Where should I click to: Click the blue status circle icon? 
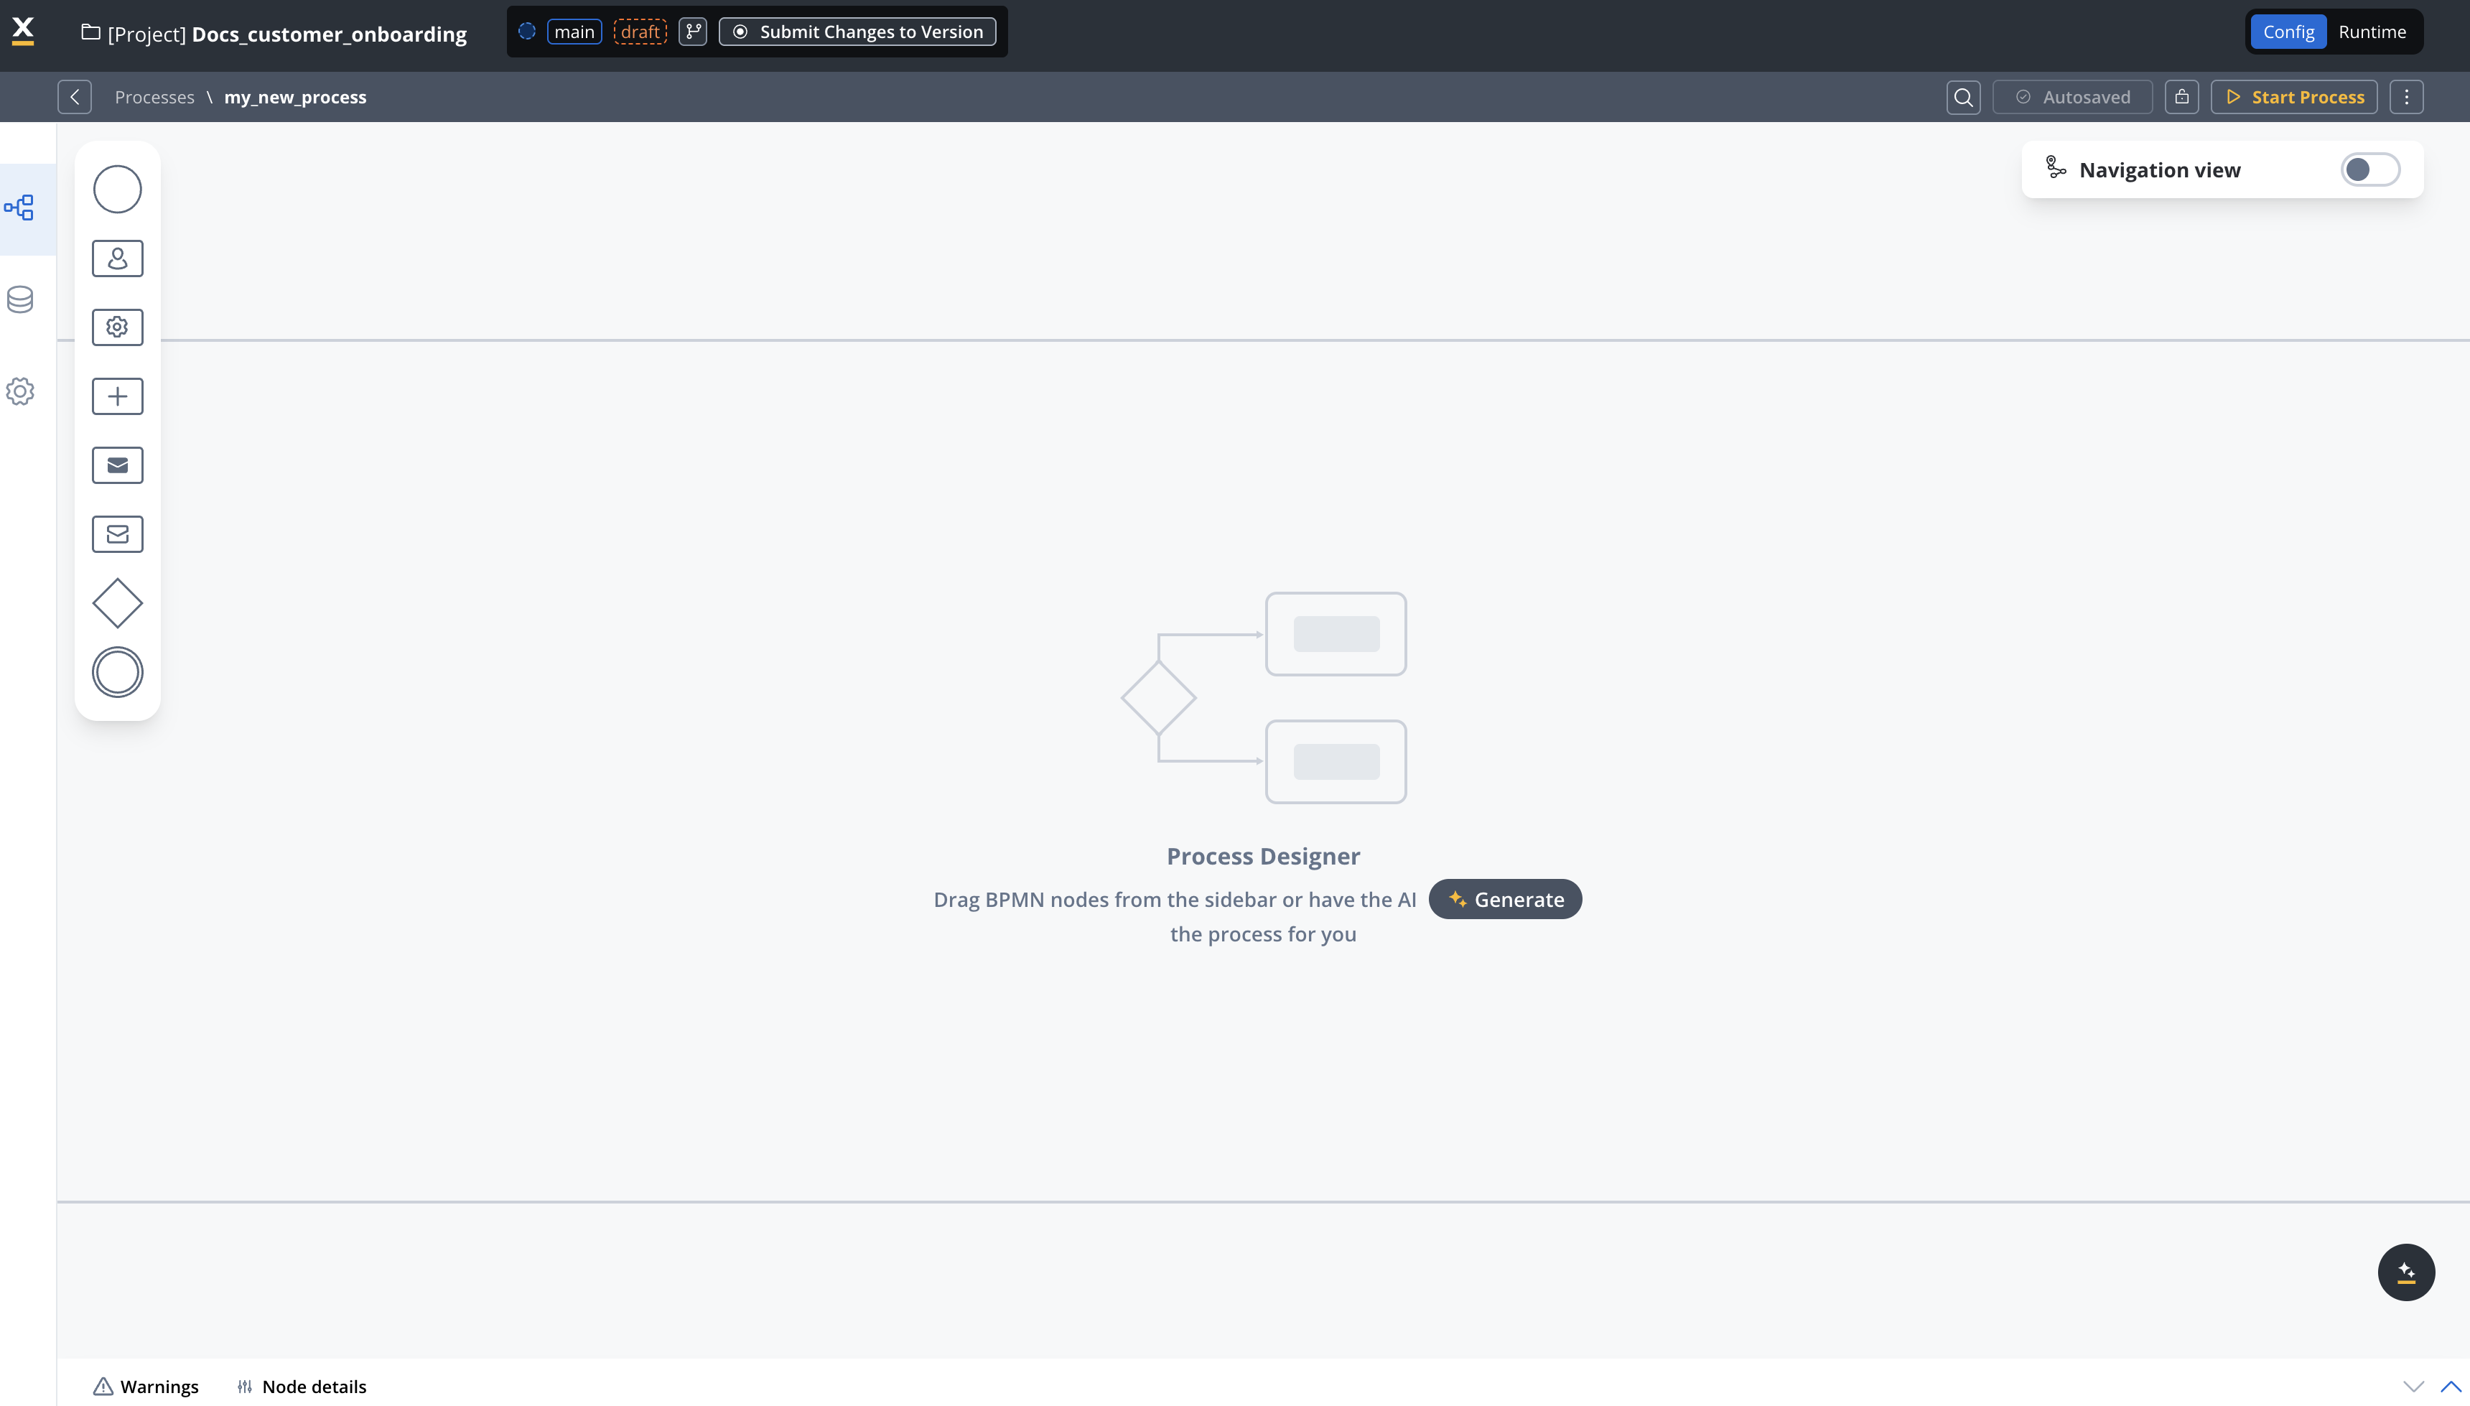click(x=527, y=32)
